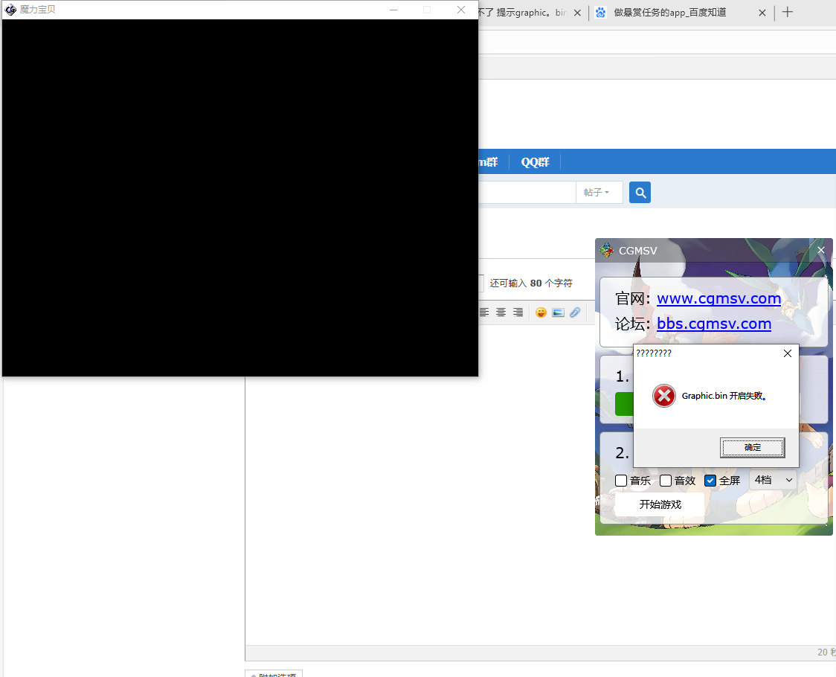
Task: Expand the 帖子 search type dropdown
Action: pos(599,192)
